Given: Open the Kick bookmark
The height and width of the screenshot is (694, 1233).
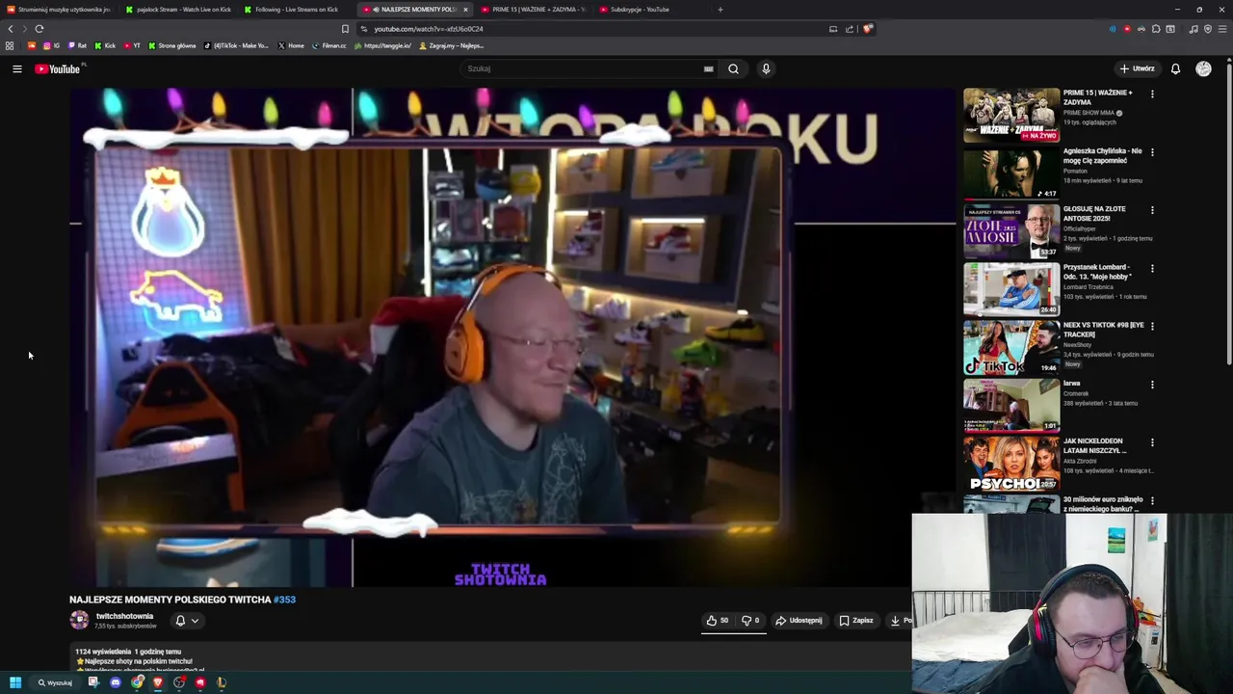Looking at the screenshot, I should coord(105,45).
